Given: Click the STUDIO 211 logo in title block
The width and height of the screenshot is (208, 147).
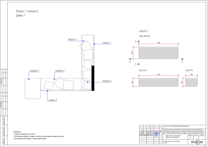Looking at the screenshot, I should pyautogui.click(x=197, y=142).
